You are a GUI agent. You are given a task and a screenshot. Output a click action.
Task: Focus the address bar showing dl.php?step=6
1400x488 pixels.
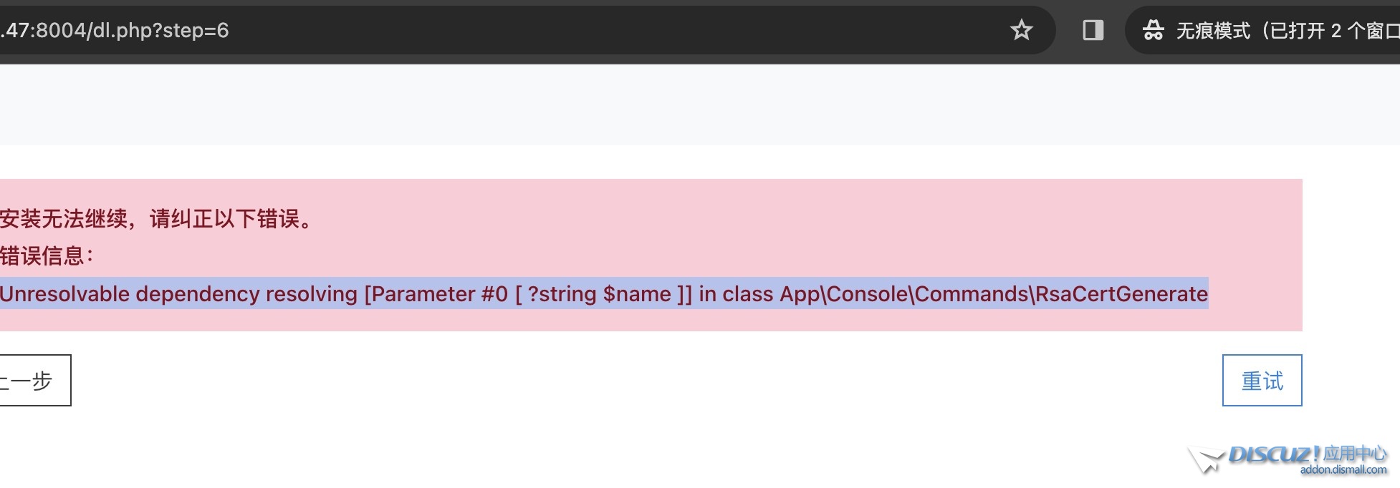coord(502,30)
